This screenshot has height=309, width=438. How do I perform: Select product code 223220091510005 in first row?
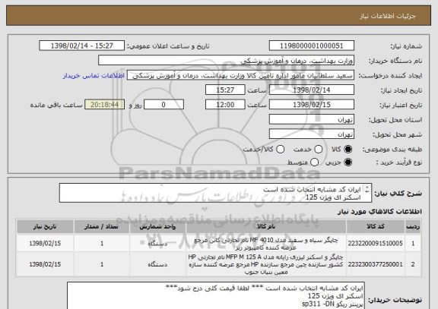coord(376,244)
